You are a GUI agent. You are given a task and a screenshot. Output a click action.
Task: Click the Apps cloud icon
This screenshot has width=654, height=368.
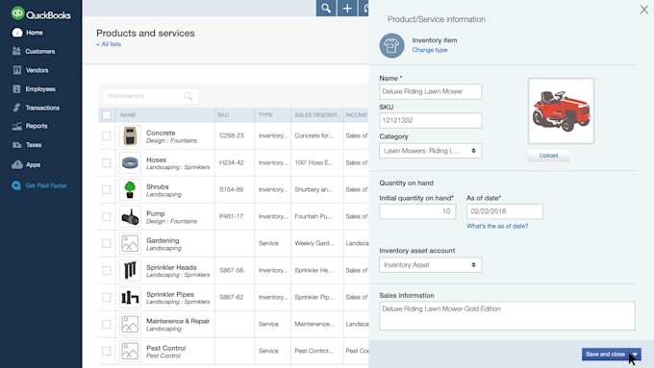17,164
